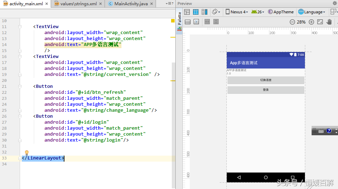Click the App多语言测试 title bar in preview

click(x=265, y=63)
